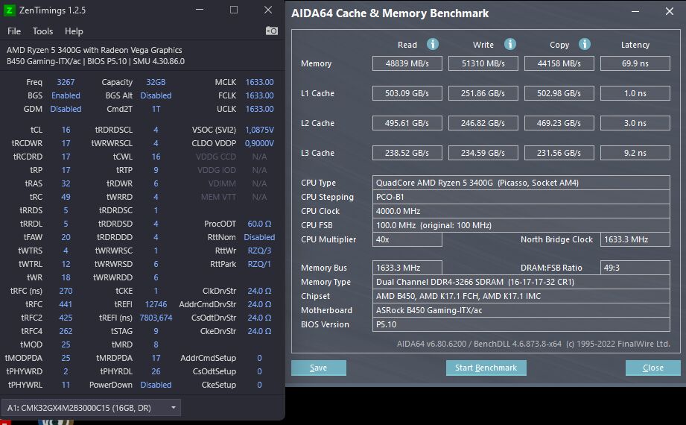Take a screenshot with the camera icon
Image resolution: width=686 pixels, height=425 pixels.
[271, 31]
